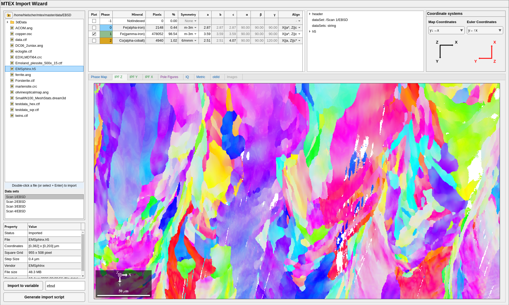This screenshot has height=305, width=509.
Task: Click the martensite.crc file icon
Action: pyautogui.click(x=12, y=87)
